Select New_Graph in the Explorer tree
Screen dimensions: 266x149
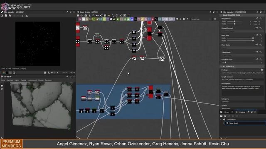(x=245, y=123)
